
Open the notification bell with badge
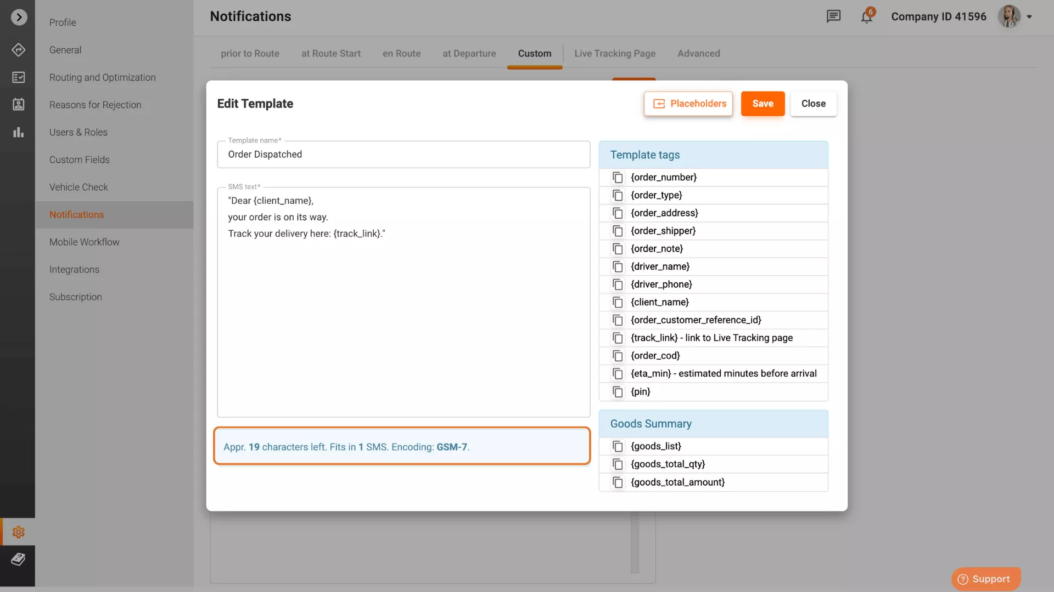point(867,16)
